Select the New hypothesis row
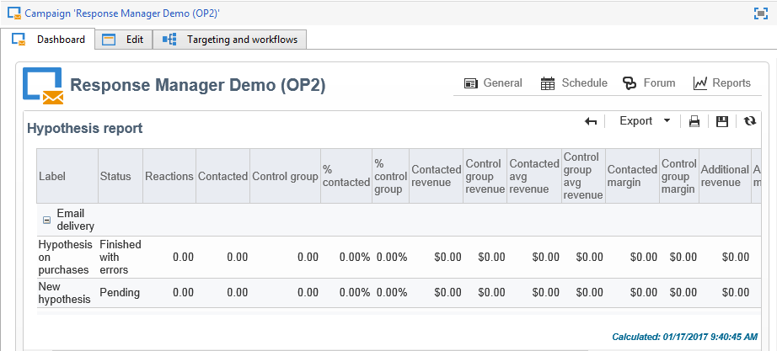Screen dimensions: 777x351 point(64,292)
